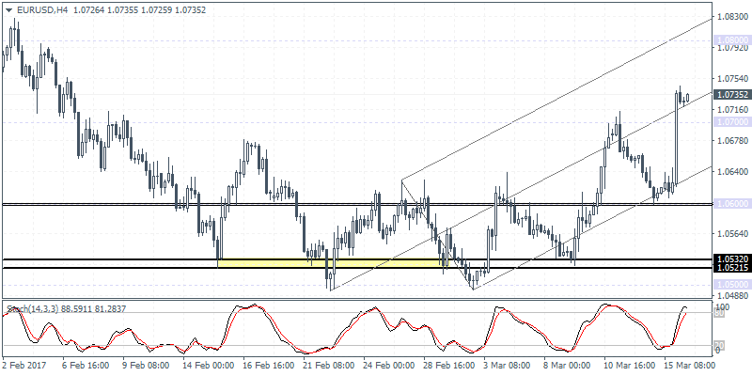Click the 1.06400 price axis label
The width and height of the screenshot is (752, 376).
tap(731, 172)
